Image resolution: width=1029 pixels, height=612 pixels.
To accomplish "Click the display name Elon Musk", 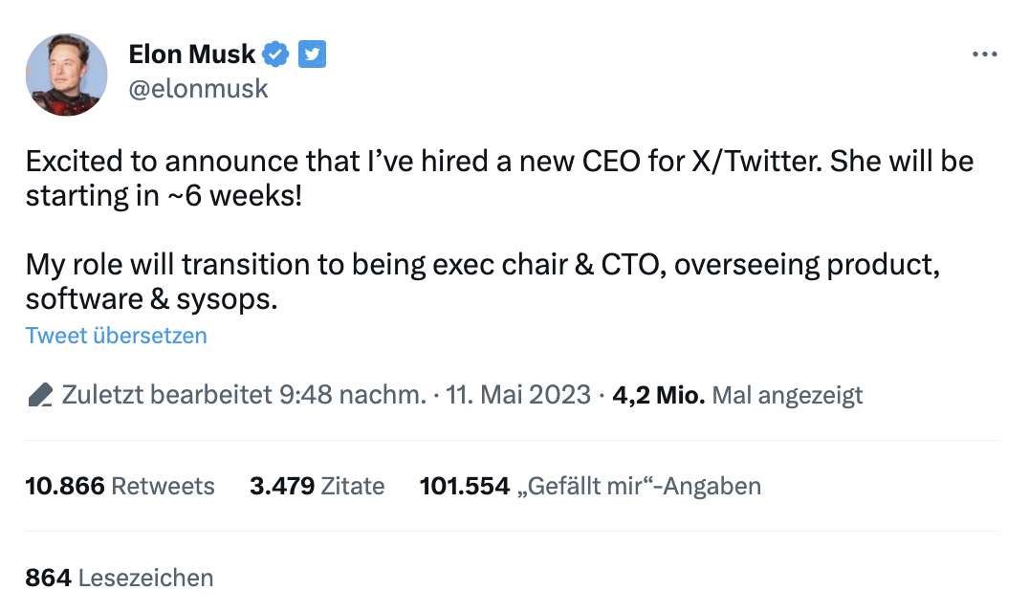I will click(192, 55).
